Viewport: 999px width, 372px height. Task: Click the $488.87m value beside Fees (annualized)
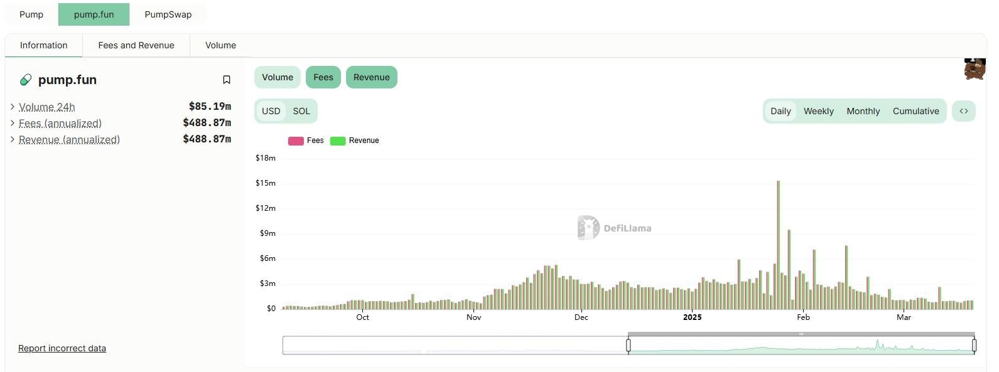(207, 123)
